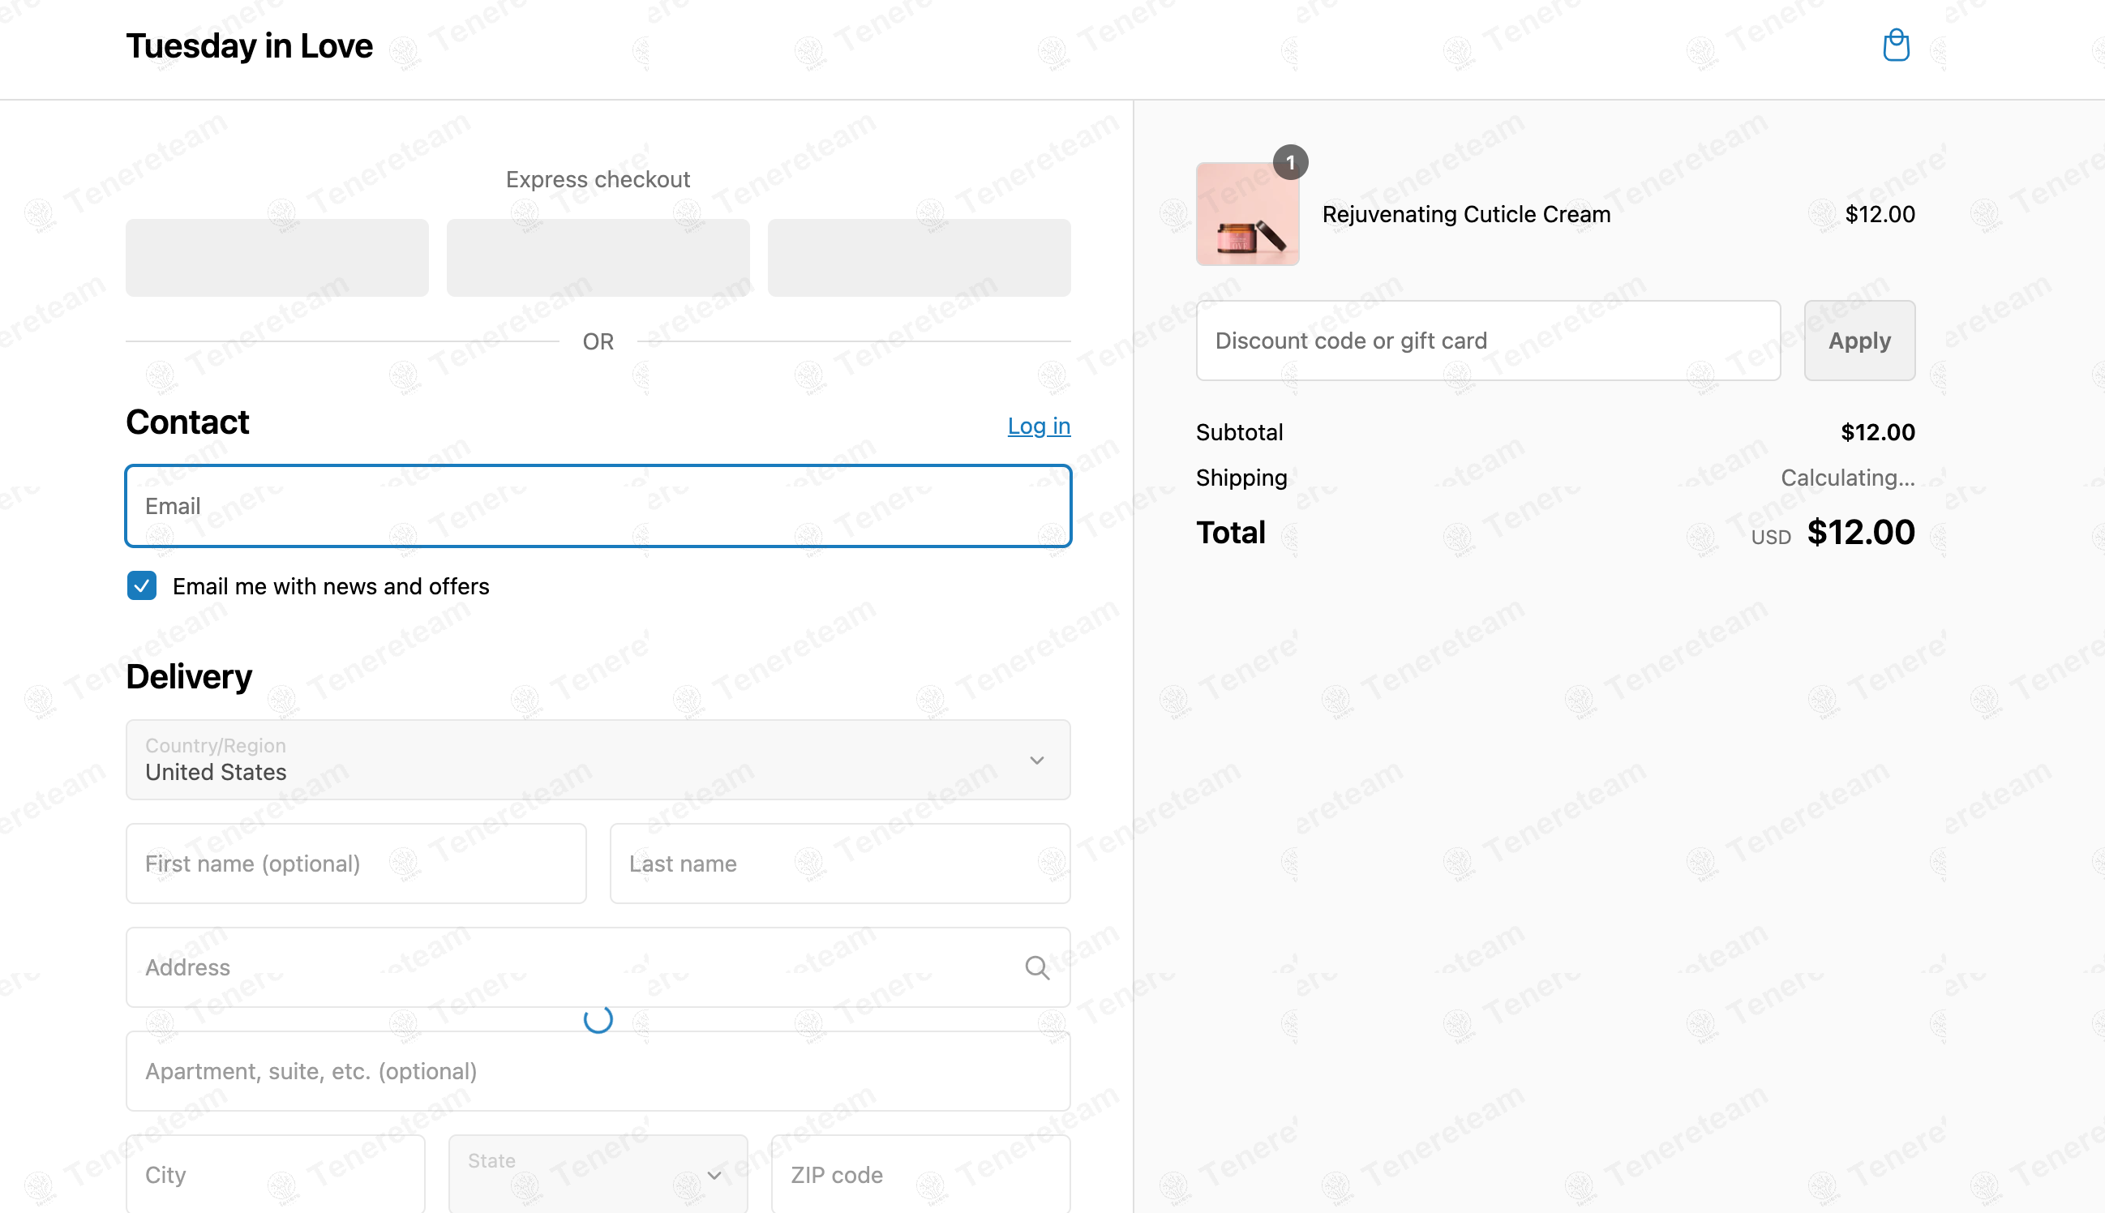Click the address search magnifier icon
Viewport: 2105px width, 1213px height.
point(1037,967)
